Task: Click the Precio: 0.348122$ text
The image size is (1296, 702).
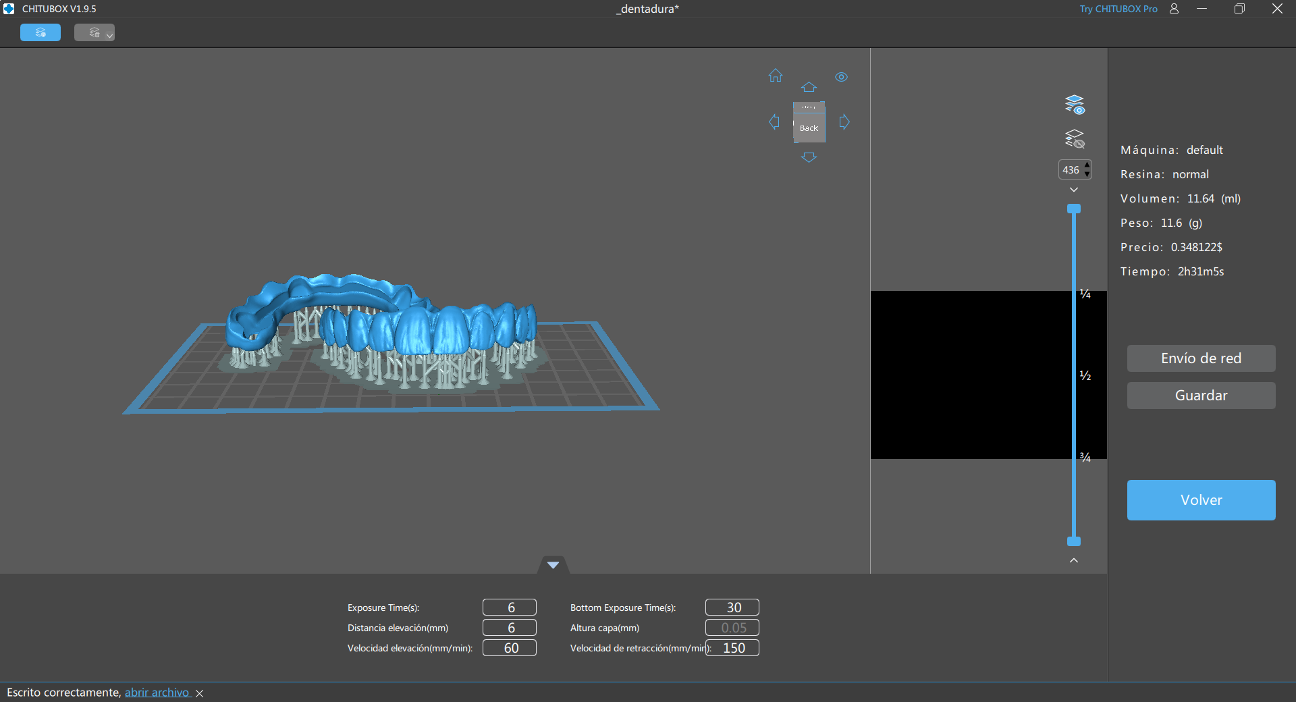Action: [x=1171, y=247]
